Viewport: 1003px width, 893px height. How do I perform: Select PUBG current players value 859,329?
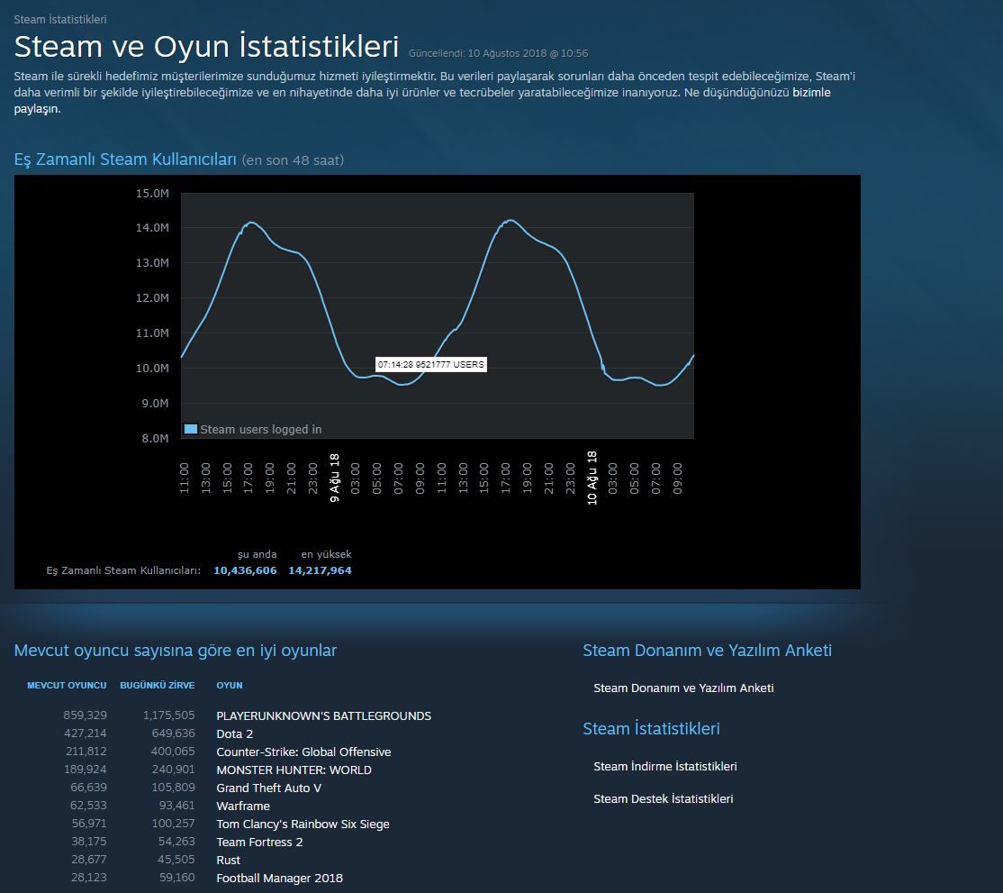click(85, 715)
